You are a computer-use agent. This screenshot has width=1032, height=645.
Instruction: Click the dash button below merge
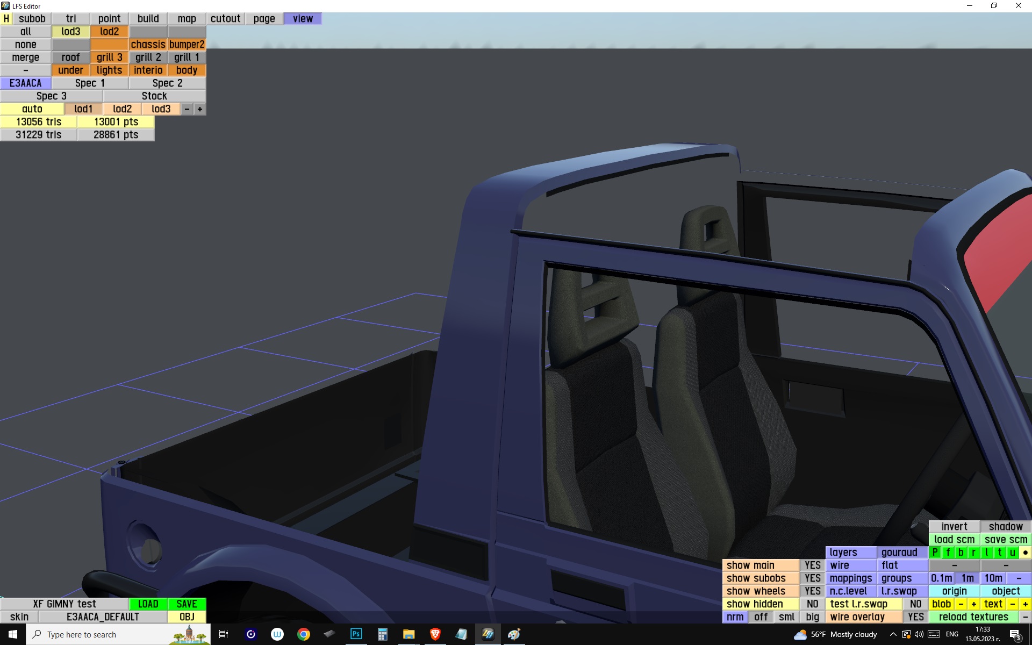click(x=26, y=70)
